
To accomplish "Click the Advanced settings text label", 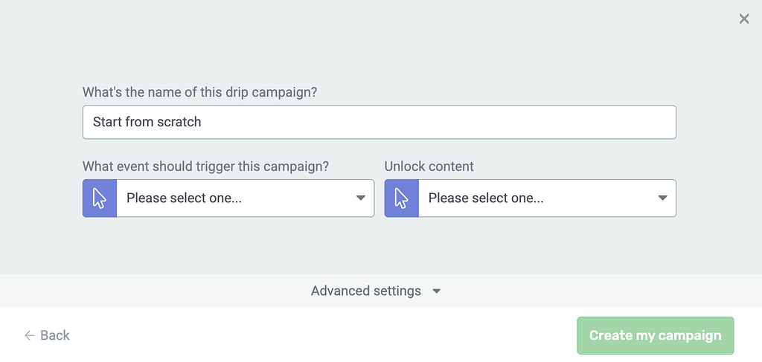I will pos(366,291).
